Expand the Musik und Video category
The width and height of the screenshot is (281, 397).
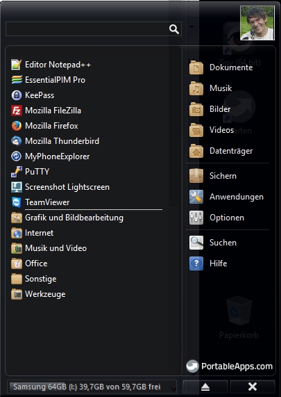[x=49, y=248]
